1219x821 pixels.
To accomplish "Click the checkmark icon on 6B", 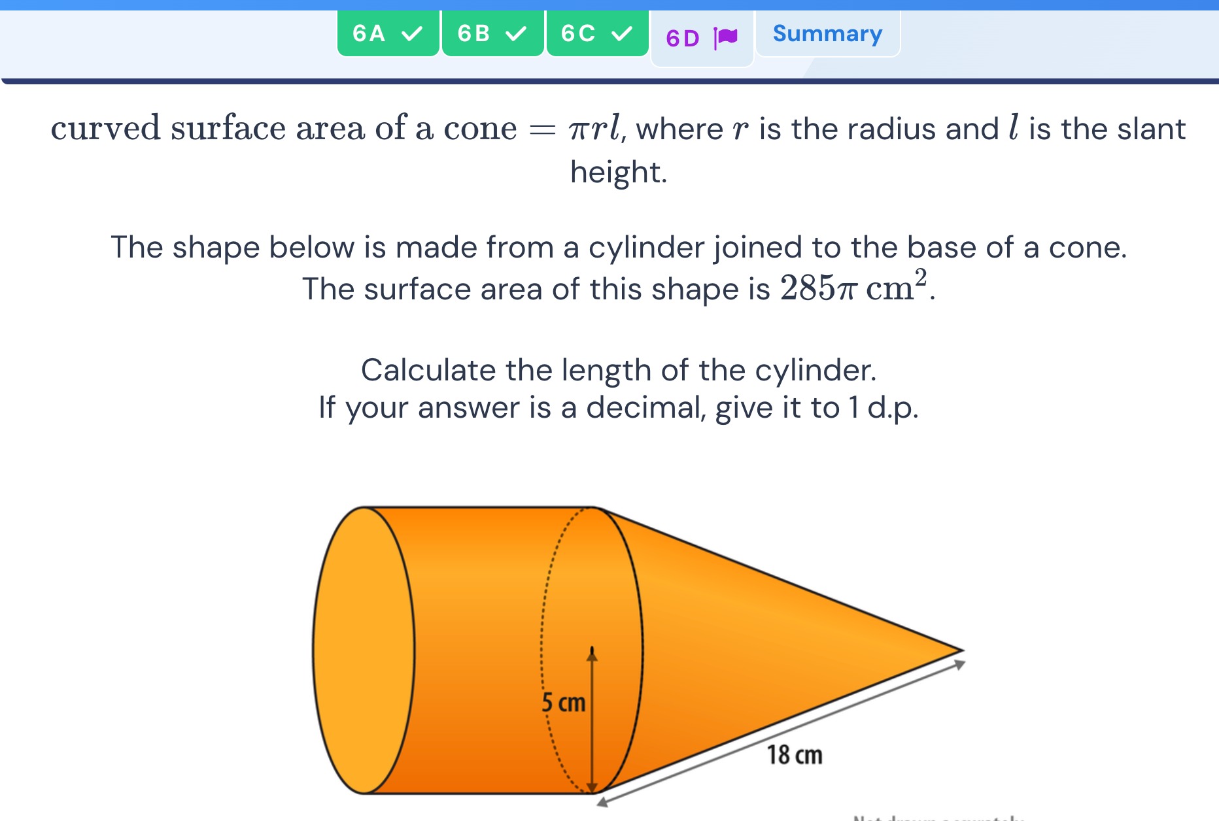I will pyautogui.click(x=516, y=33).
